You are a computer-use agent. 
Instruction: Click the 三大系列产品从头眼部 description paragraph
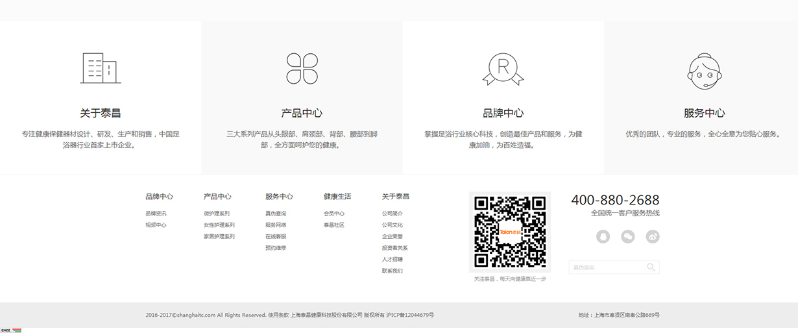302,140
